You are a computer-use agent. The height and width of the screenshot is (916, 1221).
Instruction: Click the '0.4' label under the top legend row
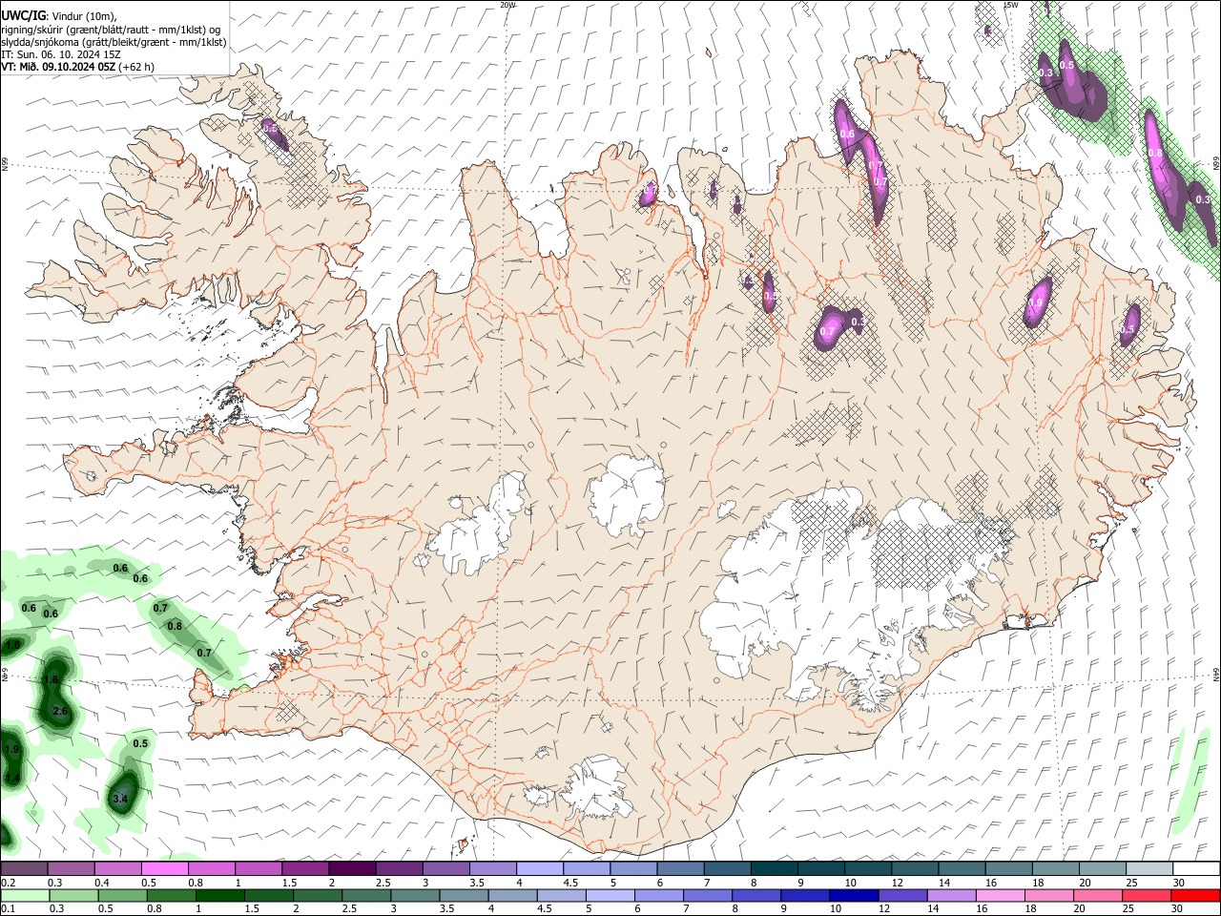102,883
